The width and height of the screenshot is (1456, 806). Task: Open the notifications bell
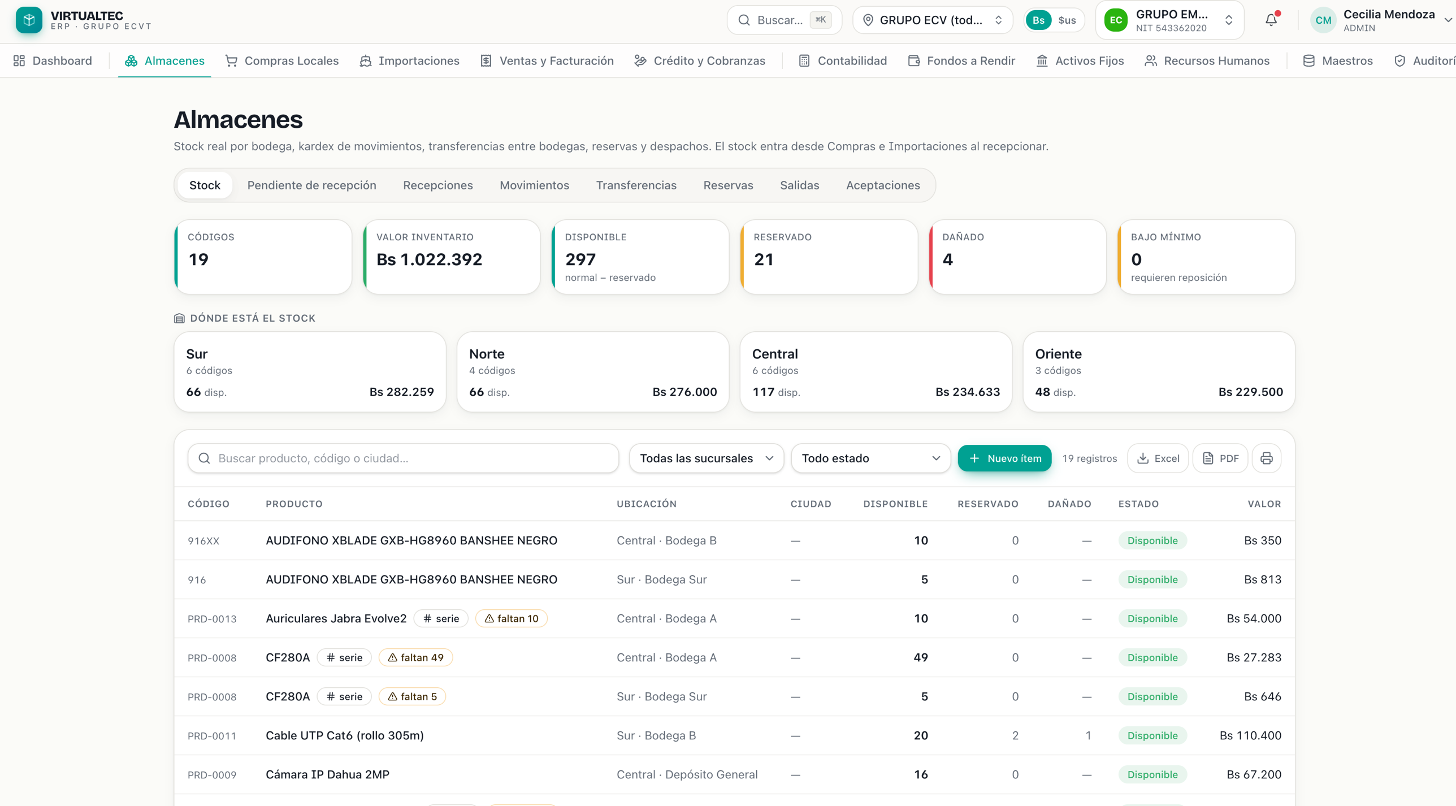[x=1271, y=20]
